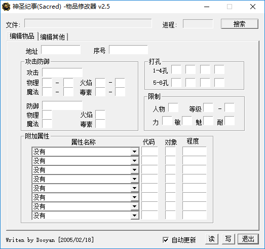Switch to the 编辑物品 tab
The height and width of the screenshot is (249, 265).
tap(22, 36)
